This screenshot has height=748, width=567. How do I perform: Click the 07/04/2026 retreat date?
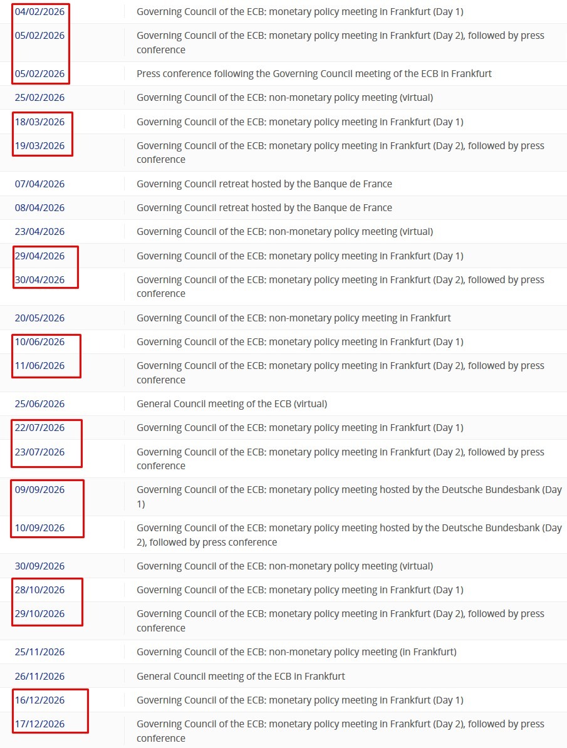39,184
